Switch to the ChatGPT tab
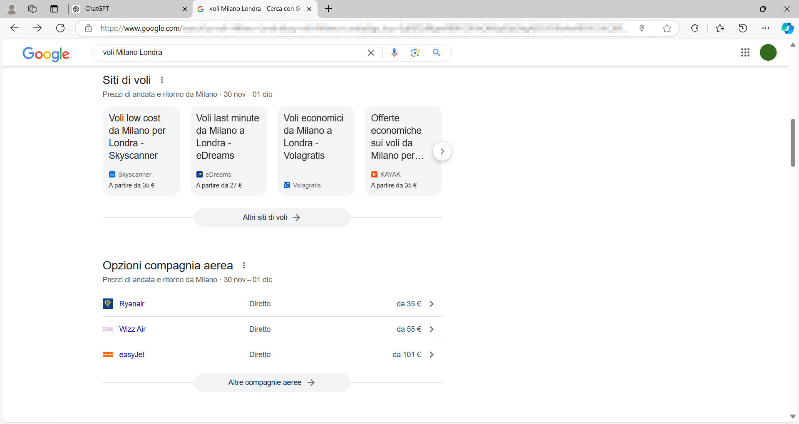The image size is (799, 424). pyautogui.click(x=129, y=9)
